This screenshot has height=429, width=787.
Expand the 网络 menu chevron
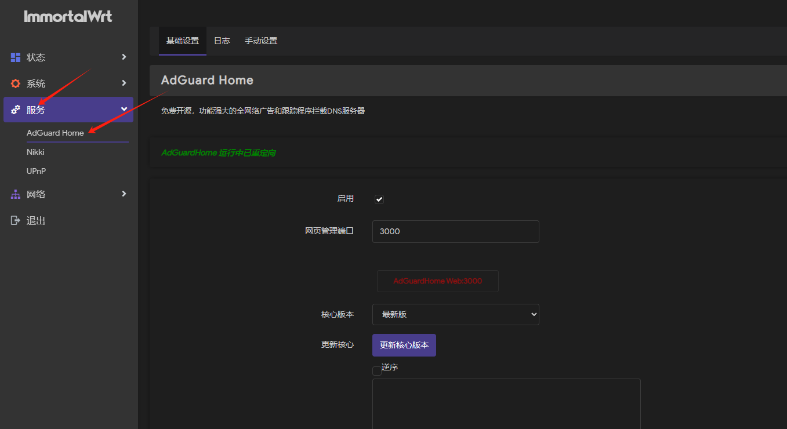124,194
